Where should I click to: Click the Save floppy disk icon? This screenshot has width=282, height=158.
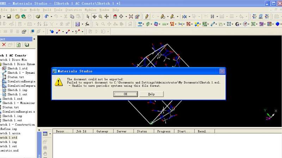9,17
